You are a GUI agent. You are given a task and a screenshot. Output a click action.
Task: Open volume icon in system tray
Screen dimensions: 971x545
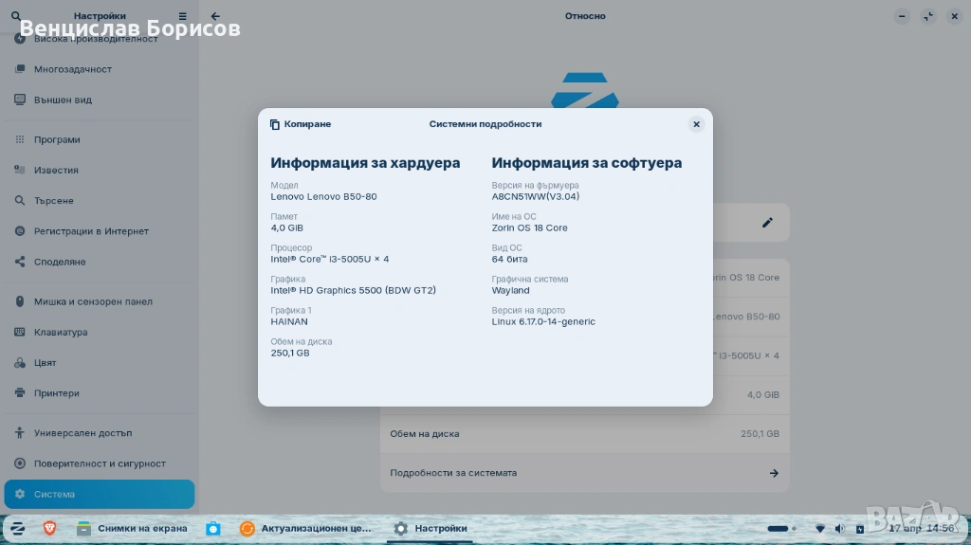pos(839,529)
